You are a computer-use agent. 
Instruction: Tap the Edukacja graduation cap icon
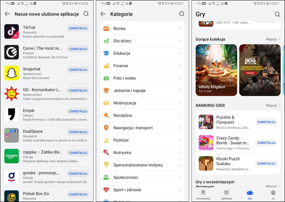pos(106,53)
